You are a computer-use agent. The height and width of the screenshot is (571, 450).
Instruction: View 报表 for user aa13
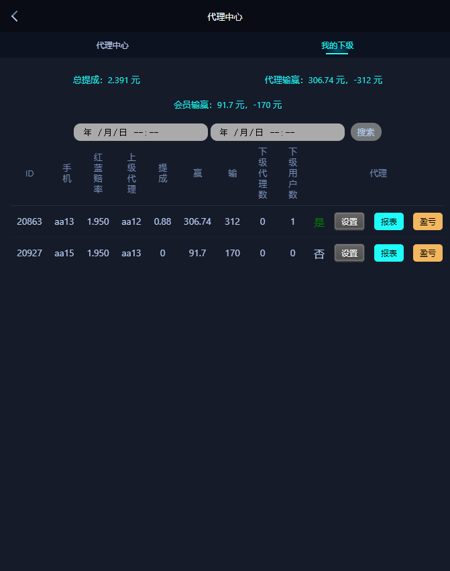389,221
